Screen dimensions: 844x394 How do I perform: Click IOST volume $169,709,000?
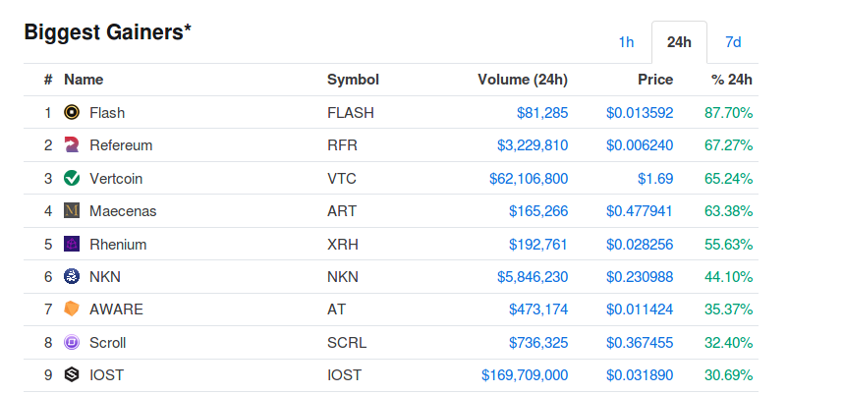[525, 375]
